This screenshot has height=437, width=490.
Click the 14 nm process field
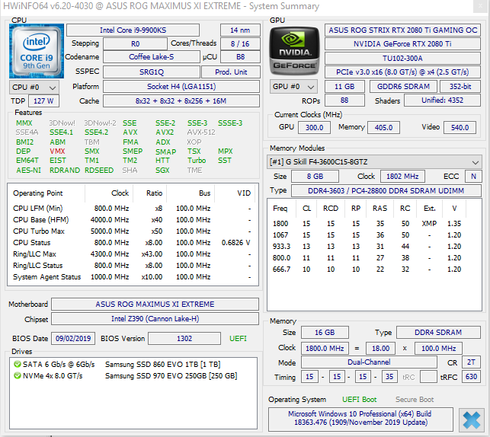coord(240,30)
